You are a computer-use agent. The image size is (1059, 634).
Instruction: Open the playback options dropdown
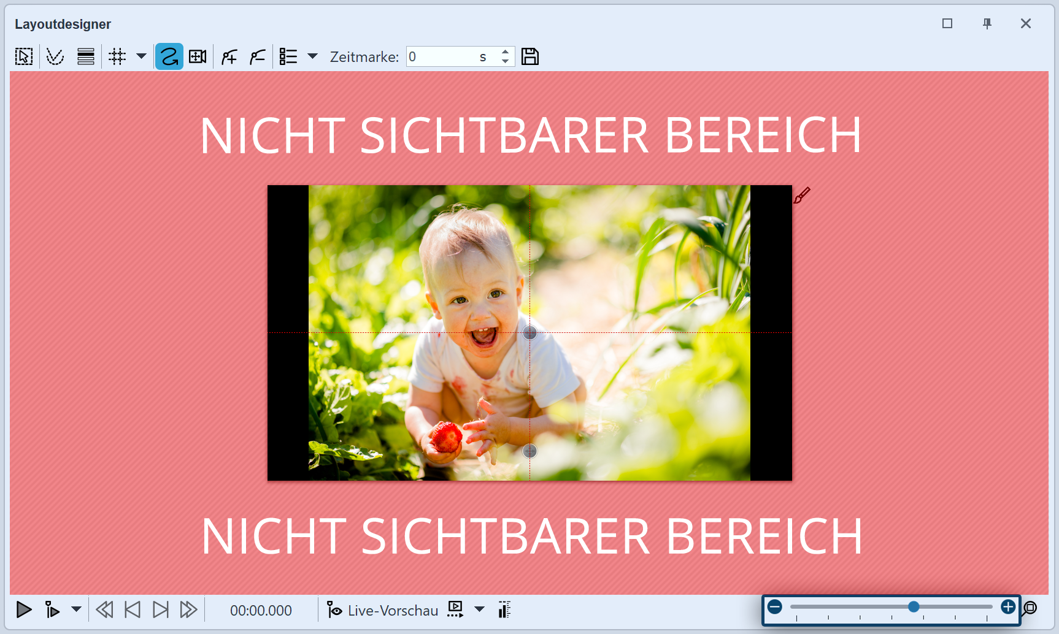click(x=76, y=609)
